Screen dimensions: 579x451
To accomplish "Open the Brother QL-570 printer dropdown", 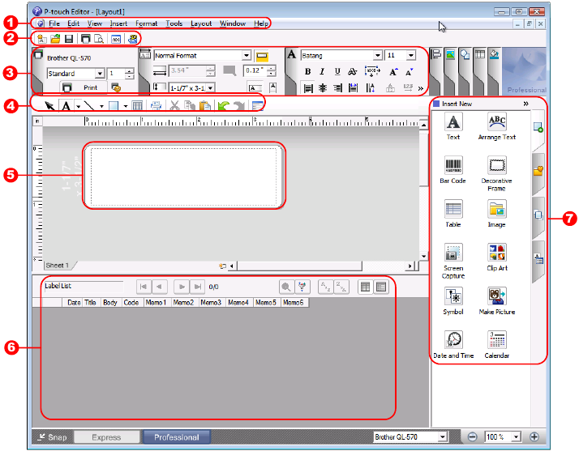I will click(x=443, y=437).
